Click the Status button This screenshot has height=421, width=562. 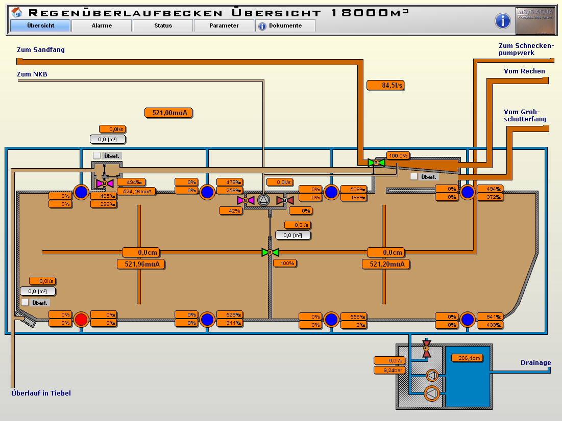[163, 25]
